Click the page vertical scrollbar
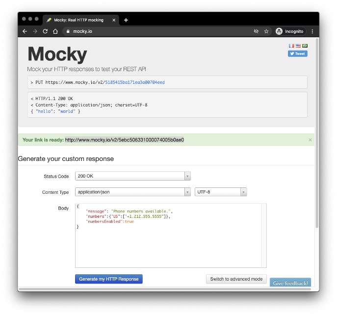Image resolution: width=337 pixels, height=315 pixels. coord(317,133)
